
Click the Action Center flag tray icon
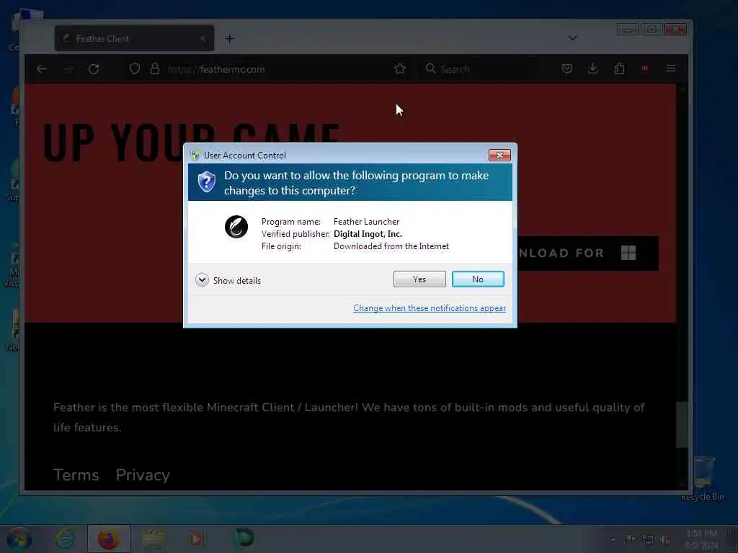pyautogui.click(x=630, y=539)
